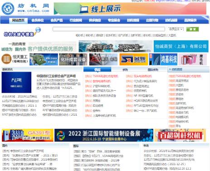The width and height of the screenshot is (210, 171).
Task: Open the 恒天重工 logo banner
Action: (x=15, y=59)
